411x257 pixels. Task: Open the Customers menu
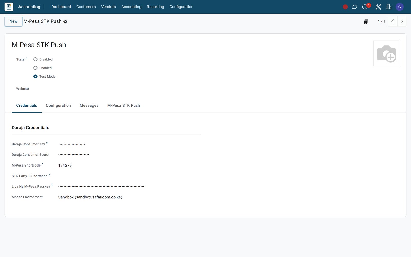click(x=86, y=7)
